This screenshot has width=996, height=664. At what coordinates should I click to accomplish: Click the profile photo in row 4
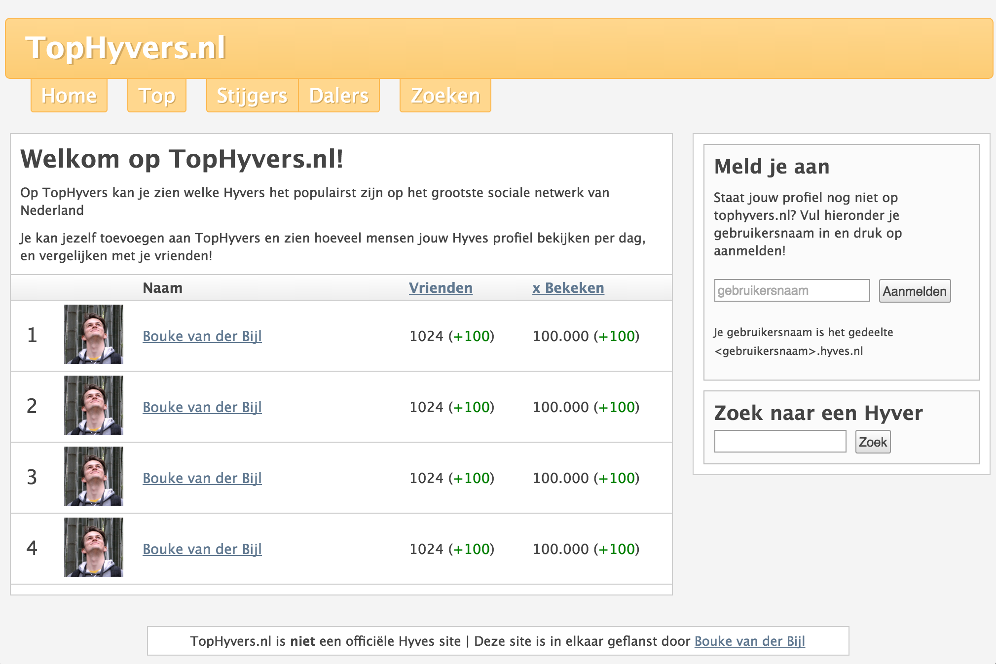tap(94, 547)
